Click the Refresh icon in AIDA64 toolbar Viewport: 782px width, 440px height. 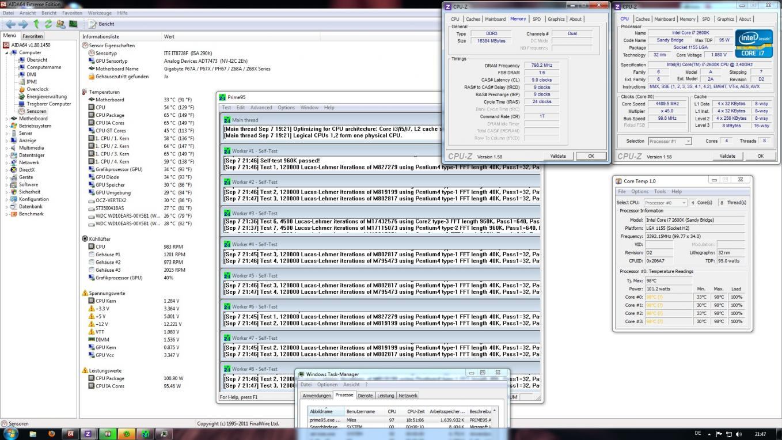(48, 24)
